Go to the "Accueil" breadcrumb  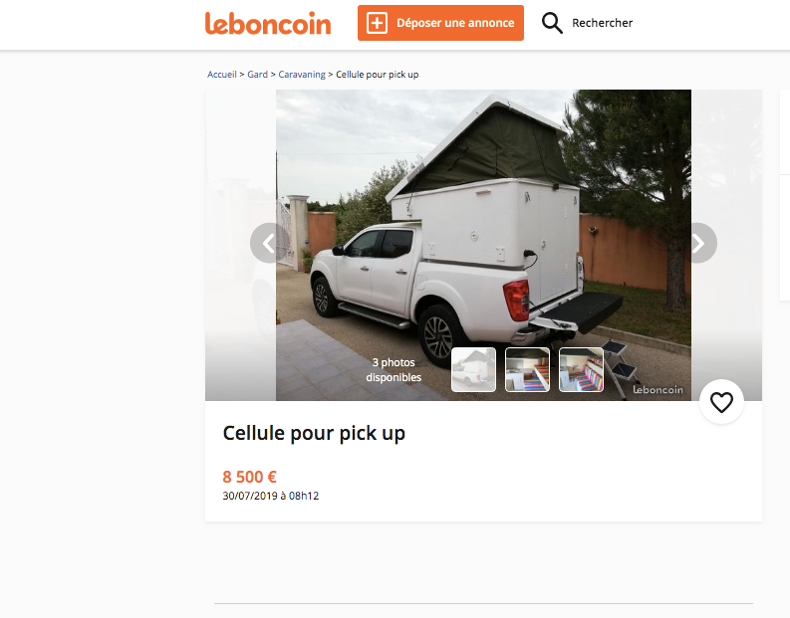tap(222, 75)
